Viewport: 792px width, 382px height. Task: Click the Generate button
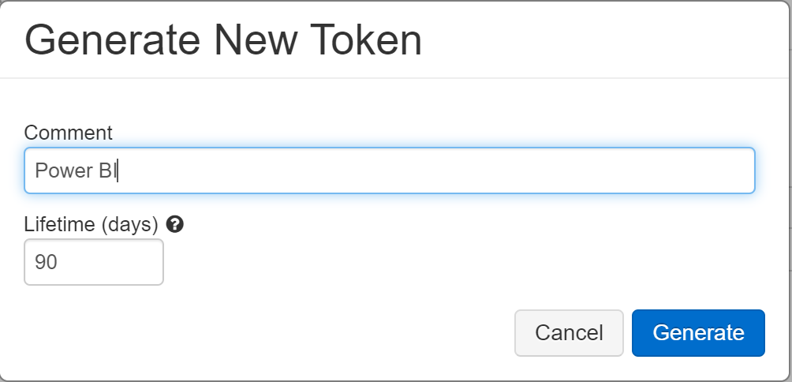pos(698,333)
